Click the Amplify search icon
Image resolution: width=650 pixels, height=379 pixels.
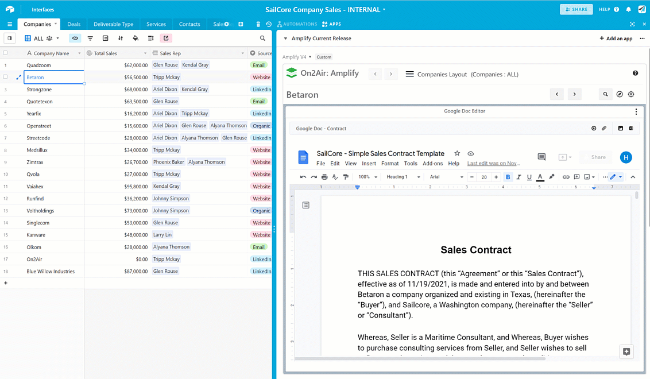(x=605, y=94)
